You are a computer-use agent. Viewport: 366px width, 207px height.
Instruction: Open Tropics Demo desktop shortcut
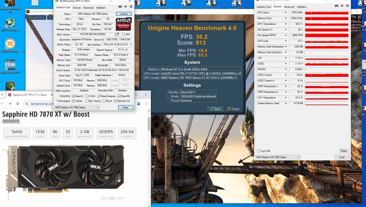[10, 66]
